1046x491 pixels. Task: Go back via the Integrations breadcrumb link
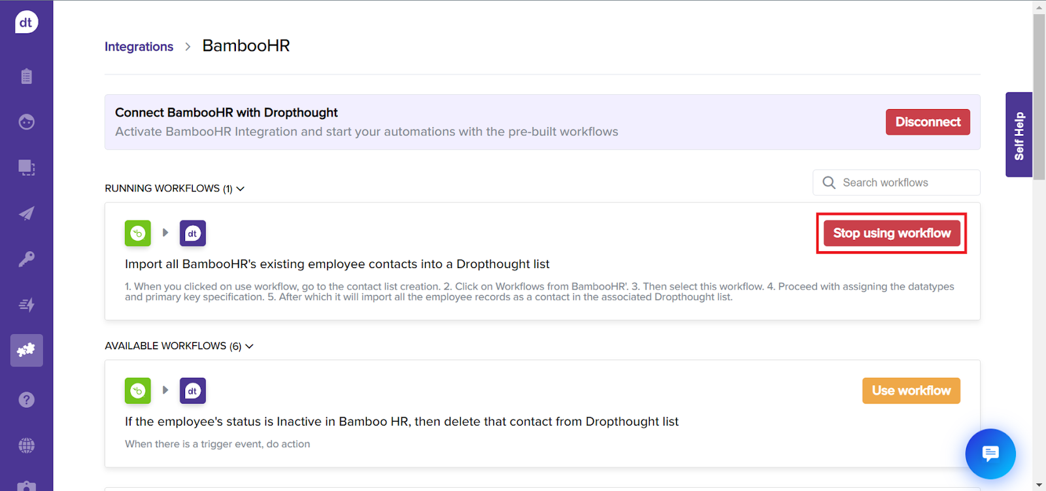tap(139, 46)
